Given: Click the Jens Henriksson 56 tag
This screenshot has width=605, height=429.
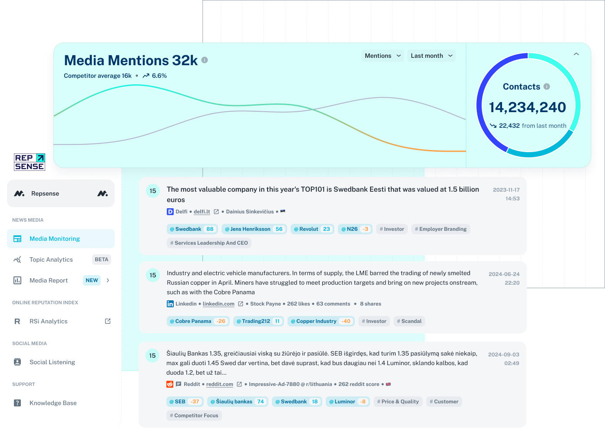Looking at the screenshot, I should pyautogui.click(x=254, y=229).
